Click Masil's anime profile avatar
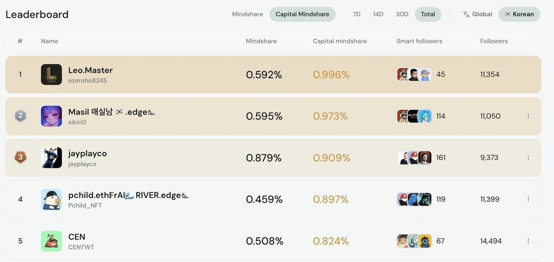The height and width of the screenshot is (262, 554). pos(52,116)
